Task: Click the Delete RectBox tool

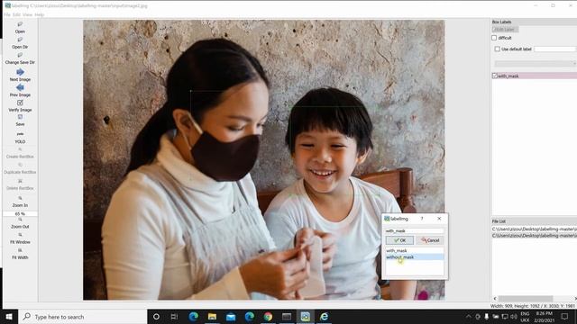Action: [20, 184]
